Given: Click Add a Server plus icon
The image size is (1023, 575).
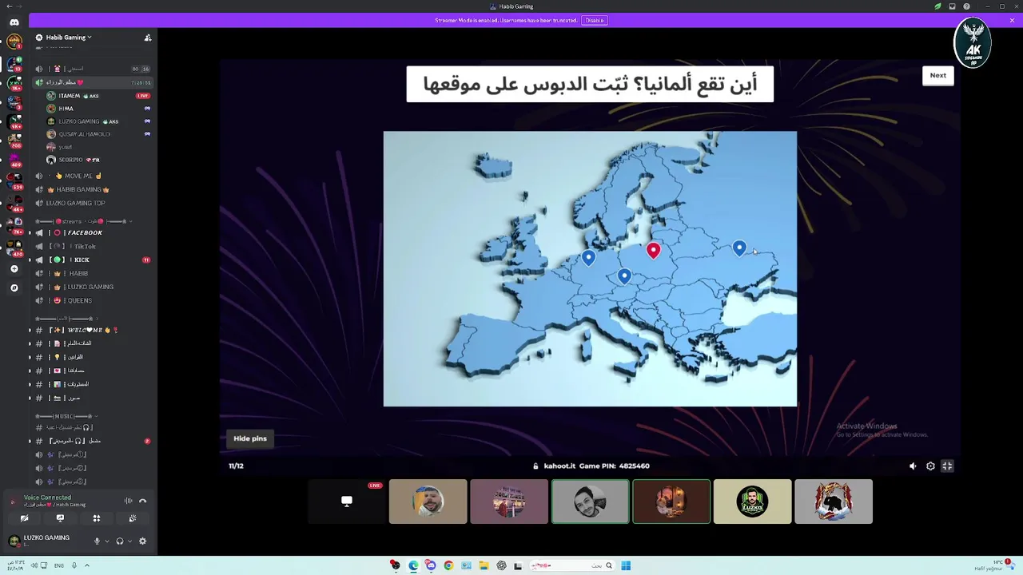Looking at the screenshot, I should (x=14, y=269).
